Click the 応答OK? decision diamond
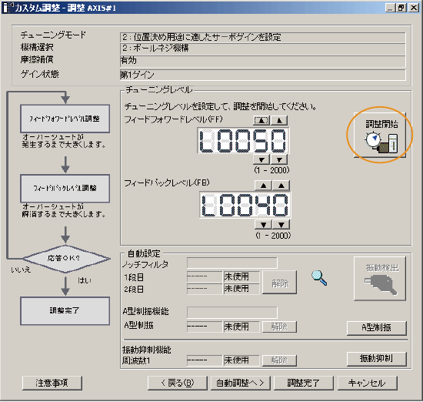The image size is (423, 402). 66,259
